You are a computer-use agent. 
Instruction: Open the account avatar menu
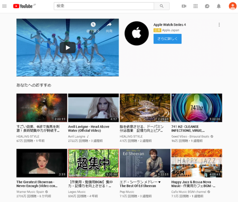(x=232, y=6)
